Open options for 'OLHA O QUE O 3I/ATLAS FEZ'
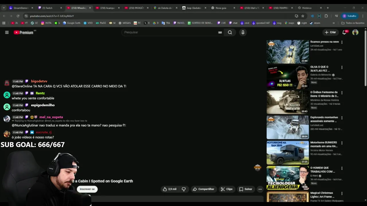Screen dimensions: 367x206 [x=342, y=68]
